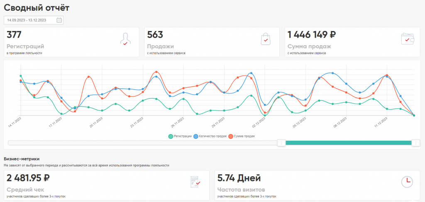
Task: Click the visit frequency clock icon
Action: pyautogui.click(x=407, y=182)
